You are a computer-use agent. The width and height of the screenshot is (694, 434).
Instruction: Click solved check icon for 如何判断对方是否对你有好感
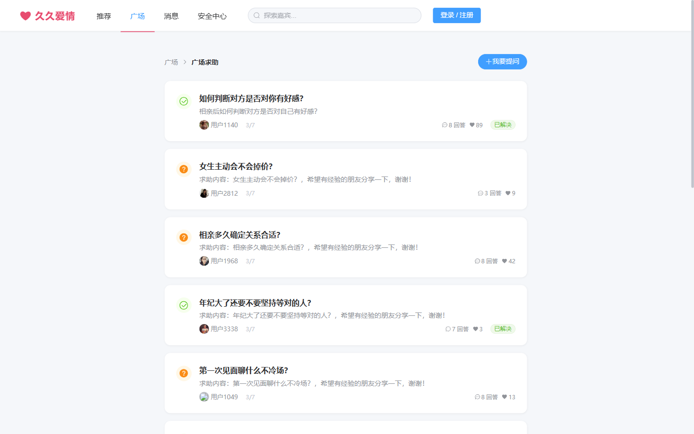pyautogui.click(x=184, y=101)
